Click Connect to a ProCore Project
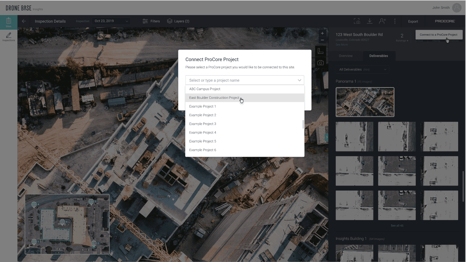 click(439, 35)
